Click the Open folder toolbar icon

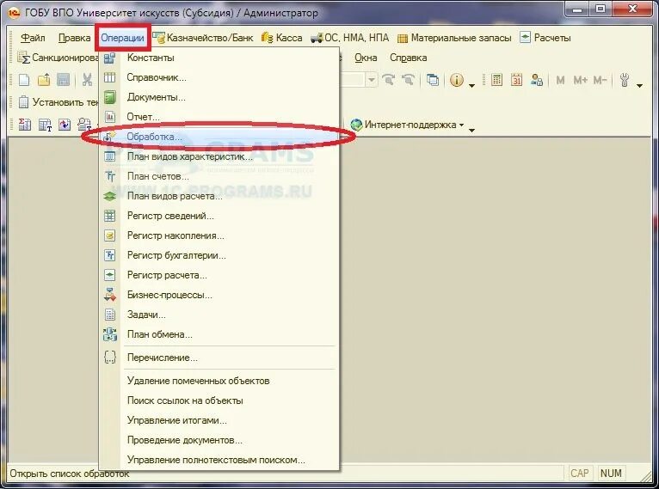point(44,80)
